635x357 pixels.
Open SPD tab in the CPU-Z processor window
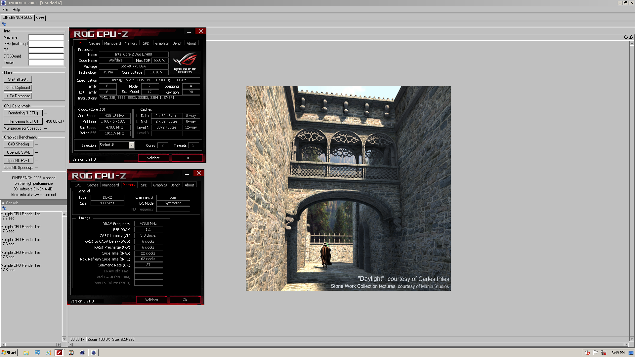[x=146, y=43]
